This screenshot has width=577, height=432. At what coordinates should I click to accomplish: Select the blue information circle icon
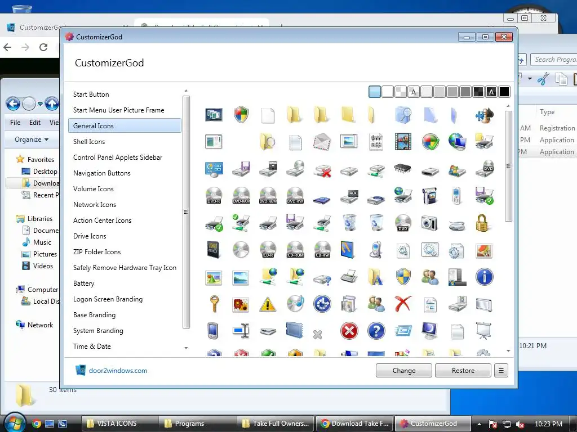tap(484, 277)
